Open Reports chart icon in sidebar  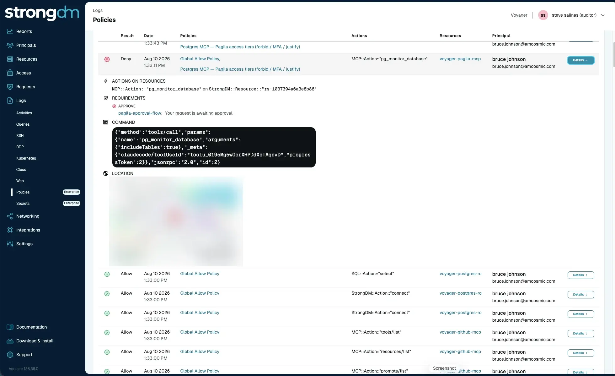point(10,31)
